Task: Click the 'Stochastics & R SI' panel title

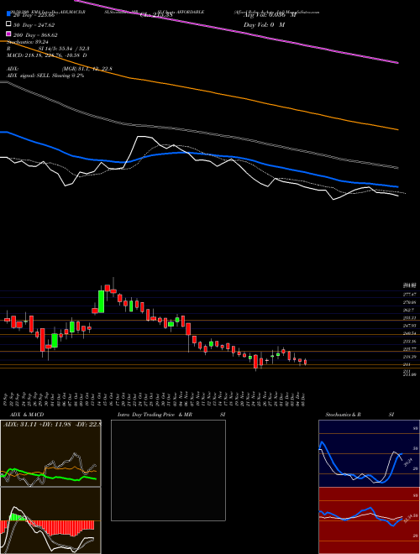Action: (360, 415)
